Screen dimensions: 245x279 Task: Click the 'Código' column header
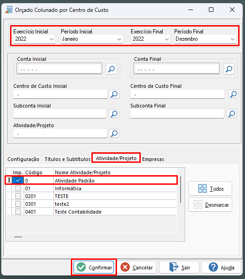tap(39, 172)
